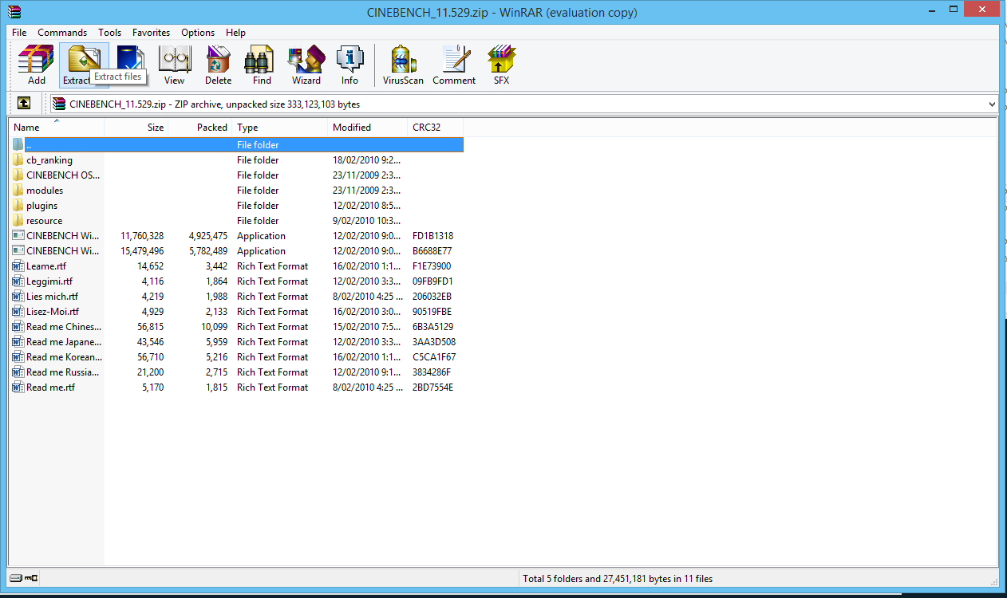Viewport: 1007px width, 598px height.
Task: Click the archive path text field
Action: 524,104
